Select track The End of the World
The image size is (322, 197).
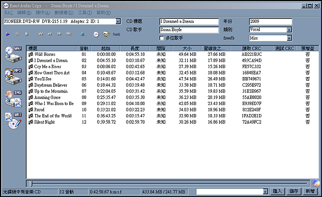click(x=53, y=116)
